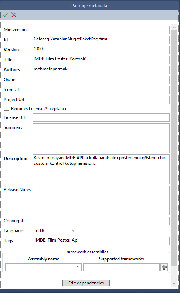
Task: Expand the Assembly name combo box
Action: [x=44, y=267]
